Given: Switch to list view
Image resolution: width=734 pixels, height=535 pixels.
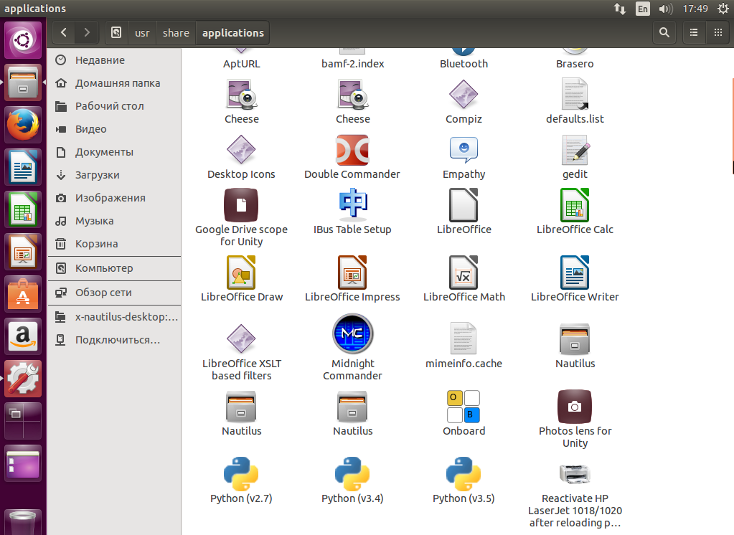Looking at the screenshot, I should (693, 32).
